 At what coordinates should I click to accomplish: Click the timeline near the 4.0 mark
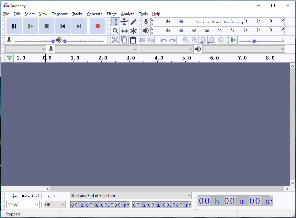point(159,58)
